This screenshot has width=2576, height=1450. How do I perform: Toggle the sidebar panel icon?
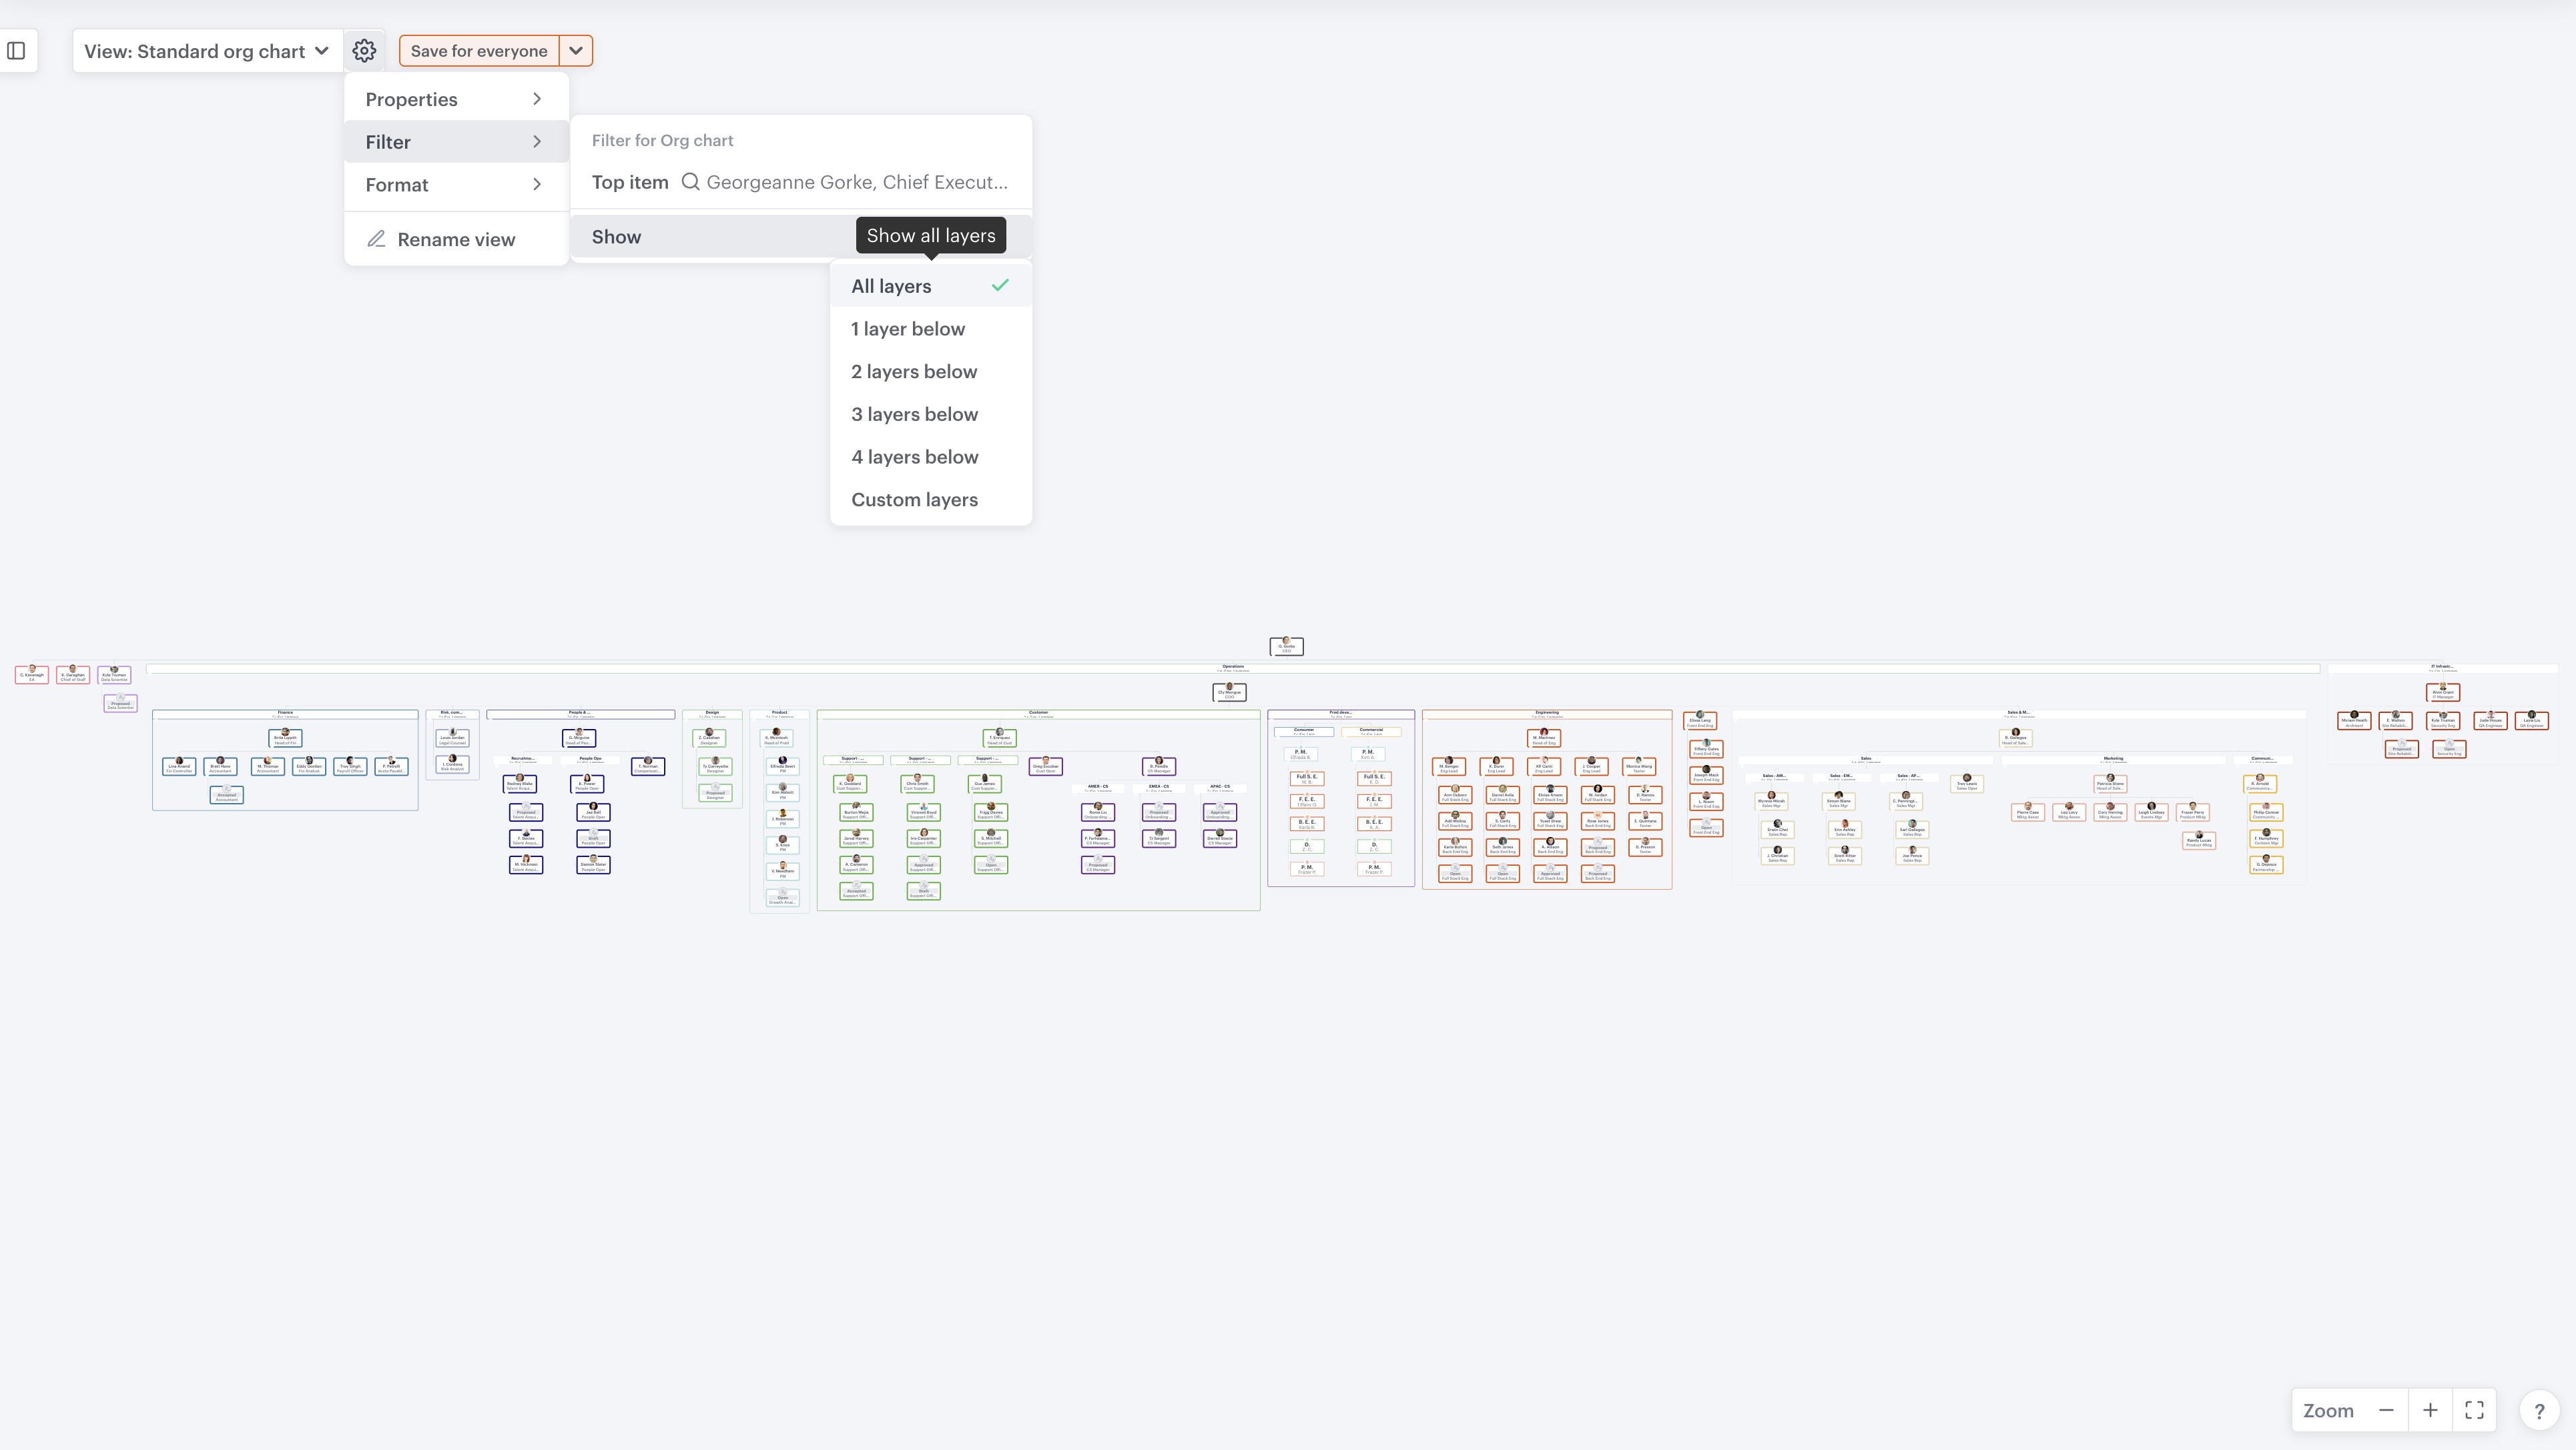[16, 51]
